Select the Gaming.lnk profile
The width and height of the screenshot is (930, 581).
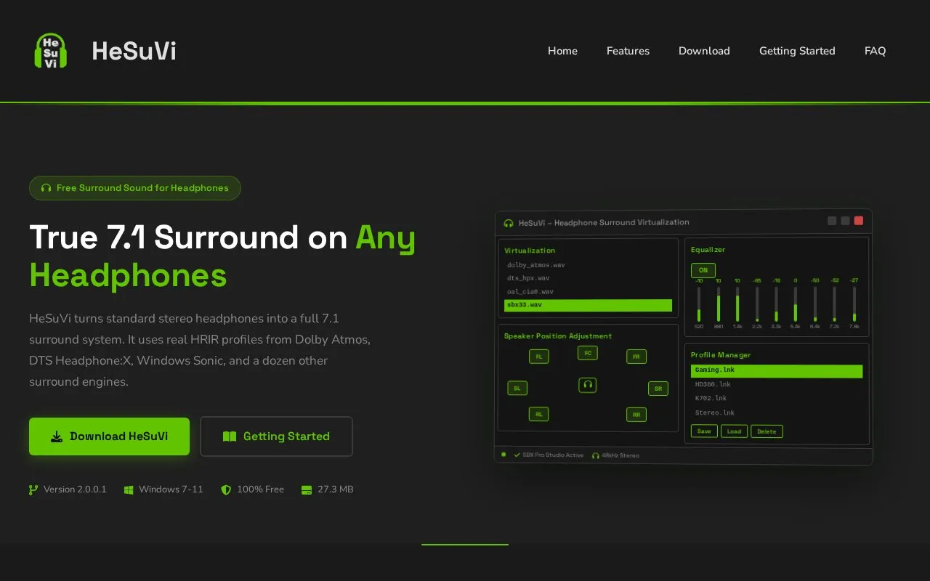point(777,370)
